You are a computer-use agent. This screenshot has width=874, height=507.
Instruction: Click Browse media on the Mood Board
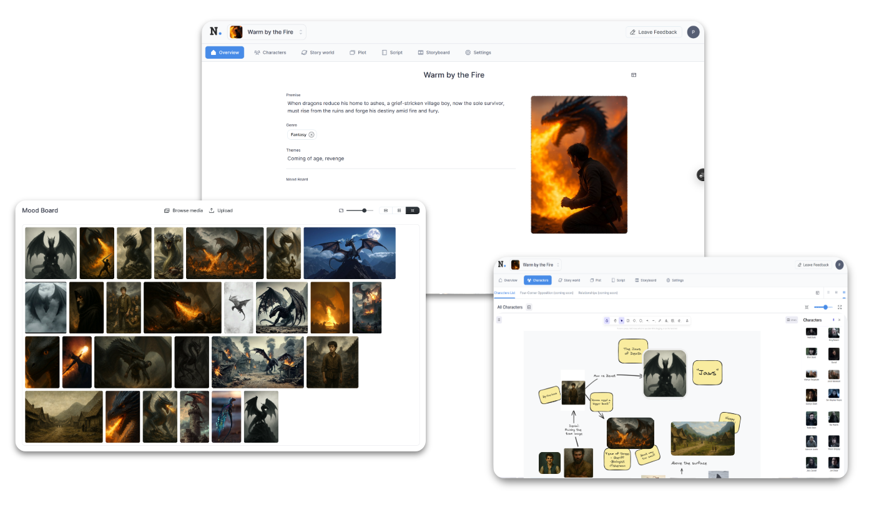click(184, 210)
